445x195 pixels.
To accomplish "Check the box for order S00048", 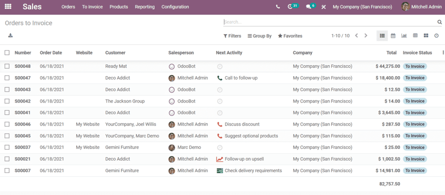I will [7, 66].
